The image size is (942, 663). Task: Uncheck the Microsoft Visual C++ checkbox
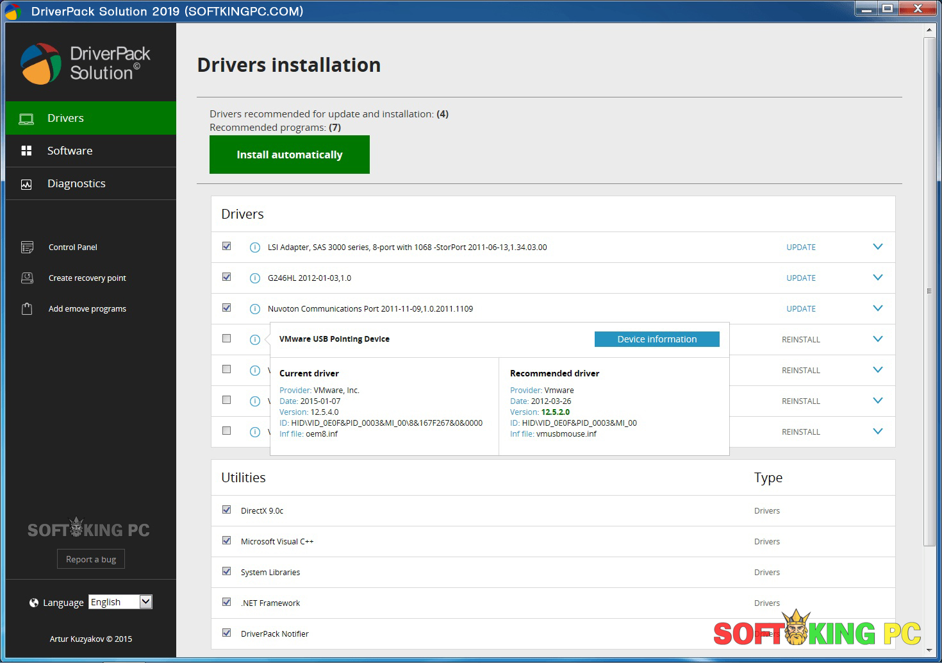coord(226,541)
